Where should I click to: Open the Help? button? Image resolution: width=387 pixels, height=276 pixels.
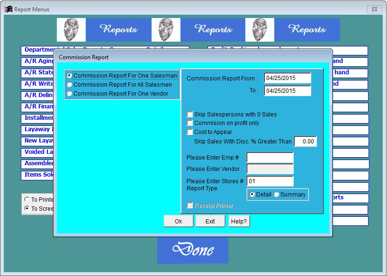pyautogui.click(x=239, y=222)
